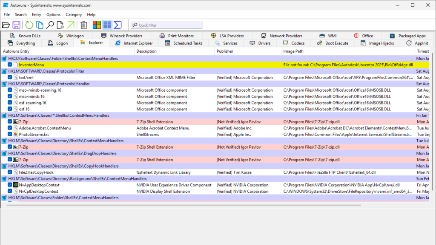Click the Properties file-gear toolbar icon
This screenshot has width=436, height=245.
(x=60, y=25)
